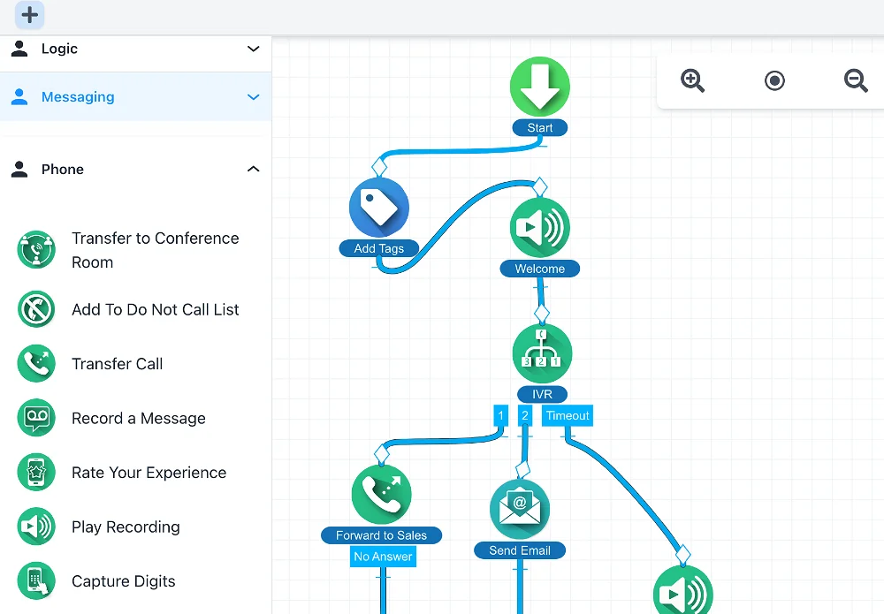
Task: Click the zoom out magnifier icon
Action: (856, 81)
